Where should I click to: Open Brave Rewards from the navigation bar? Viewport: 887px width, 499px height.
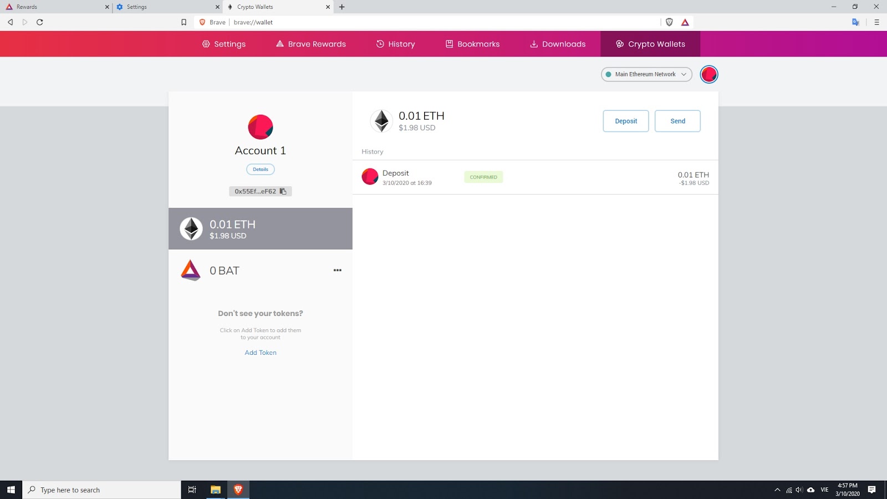[310, 44]
